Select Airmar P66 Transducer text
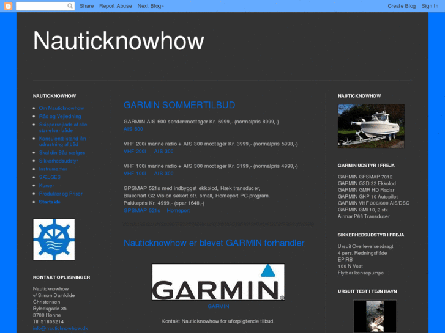 tap(364, 216)
